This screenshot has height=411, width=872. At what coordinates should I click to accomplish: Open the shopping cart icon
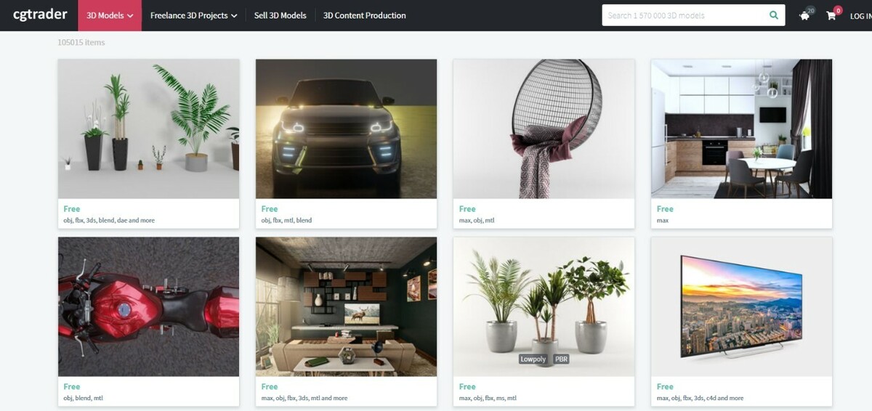831,16
